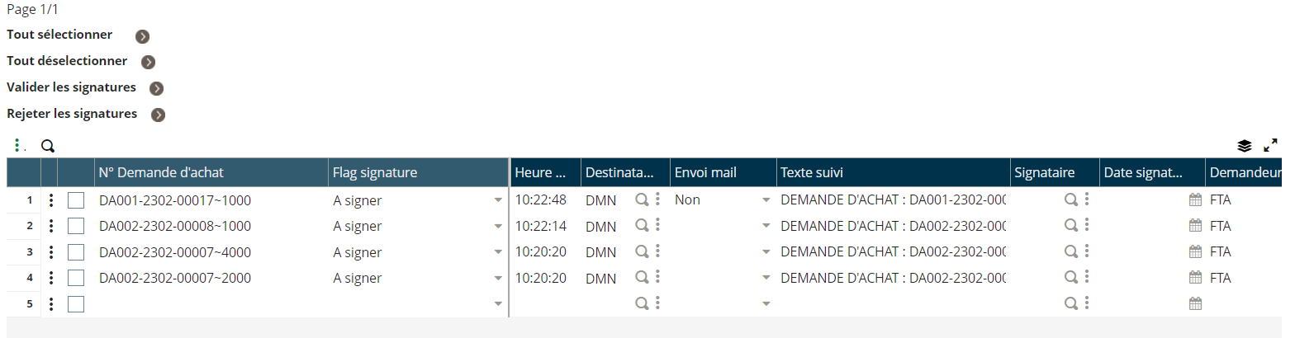Check the box for DA001-2302-00017~1000
The width and height of the screenshot is (1295, 338).
tap(76, 200)
